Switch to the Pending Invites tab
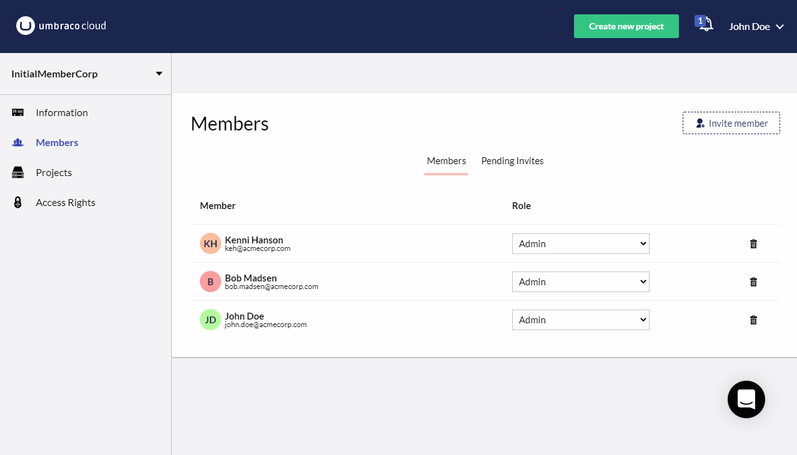The width and height of the screenshot is (797, 455). (512, 161)
